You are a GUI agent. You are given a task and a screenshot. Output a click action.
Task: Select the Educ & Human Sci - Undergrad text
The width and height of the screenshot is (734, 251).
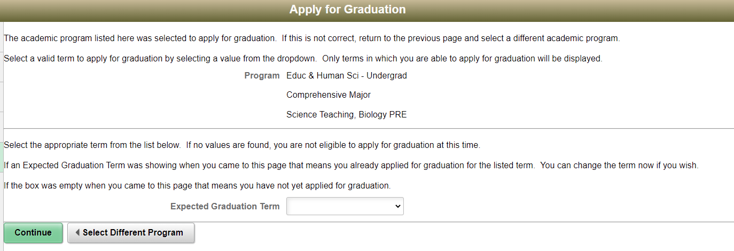point(346,76)
